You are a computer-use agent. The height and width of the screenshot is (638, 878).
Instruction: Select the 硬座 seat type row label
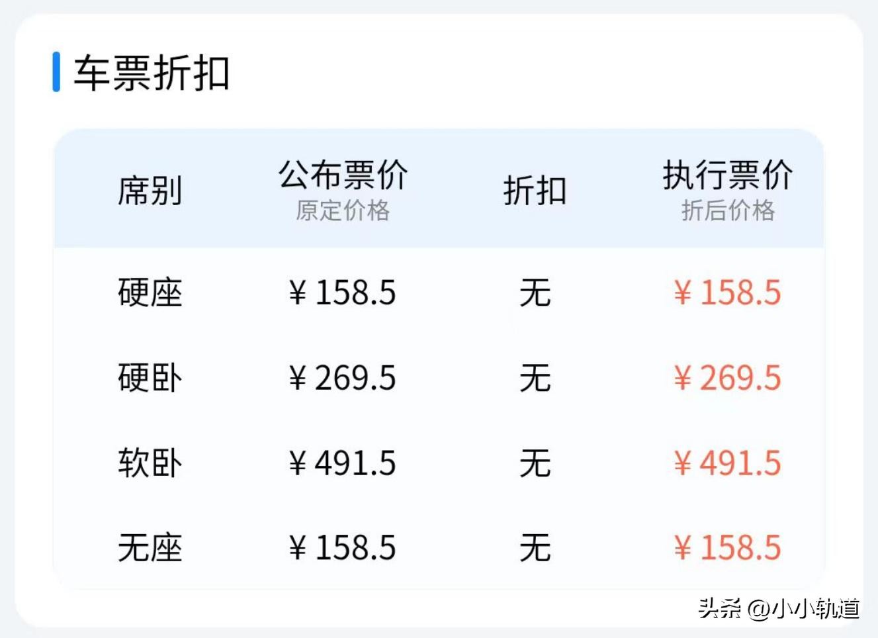pyautogui.click(x=150, y=293)
